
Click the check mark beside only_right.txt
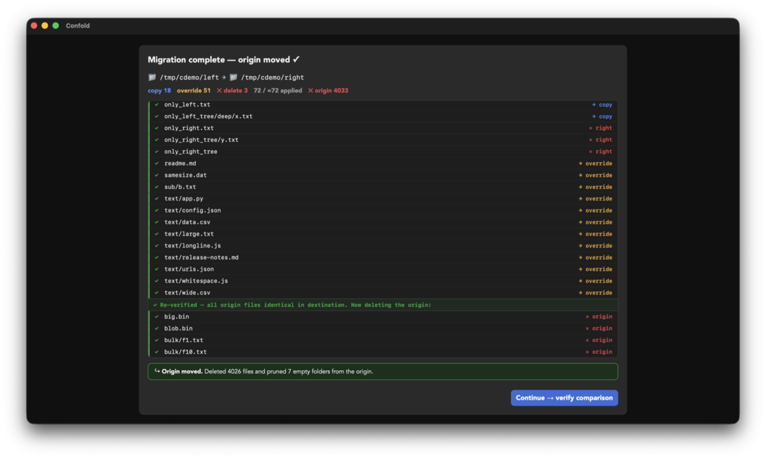click(x=156, y=128)
